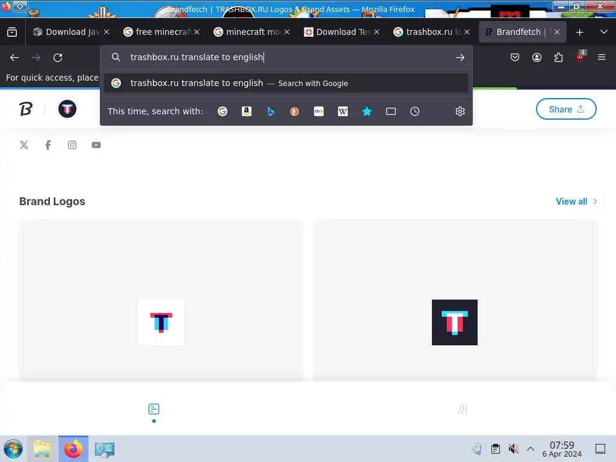Open the clipboard tray icon
616x462 pixels.
tap(496, 449)
